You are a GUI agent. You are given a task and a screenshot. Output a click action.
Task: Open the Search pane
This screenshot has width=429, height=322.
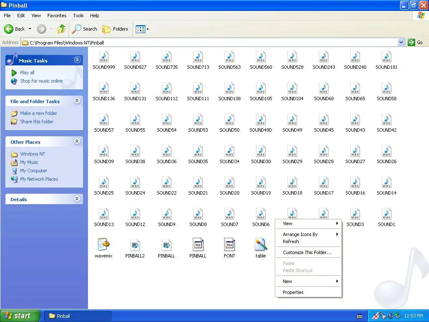tap(84, 29)
